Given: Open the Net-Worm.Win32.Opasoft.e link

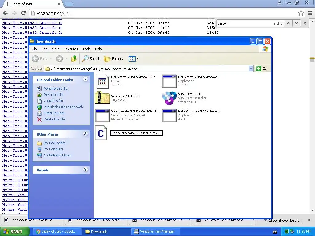Looking at the screenshot, I should point(32,28).
